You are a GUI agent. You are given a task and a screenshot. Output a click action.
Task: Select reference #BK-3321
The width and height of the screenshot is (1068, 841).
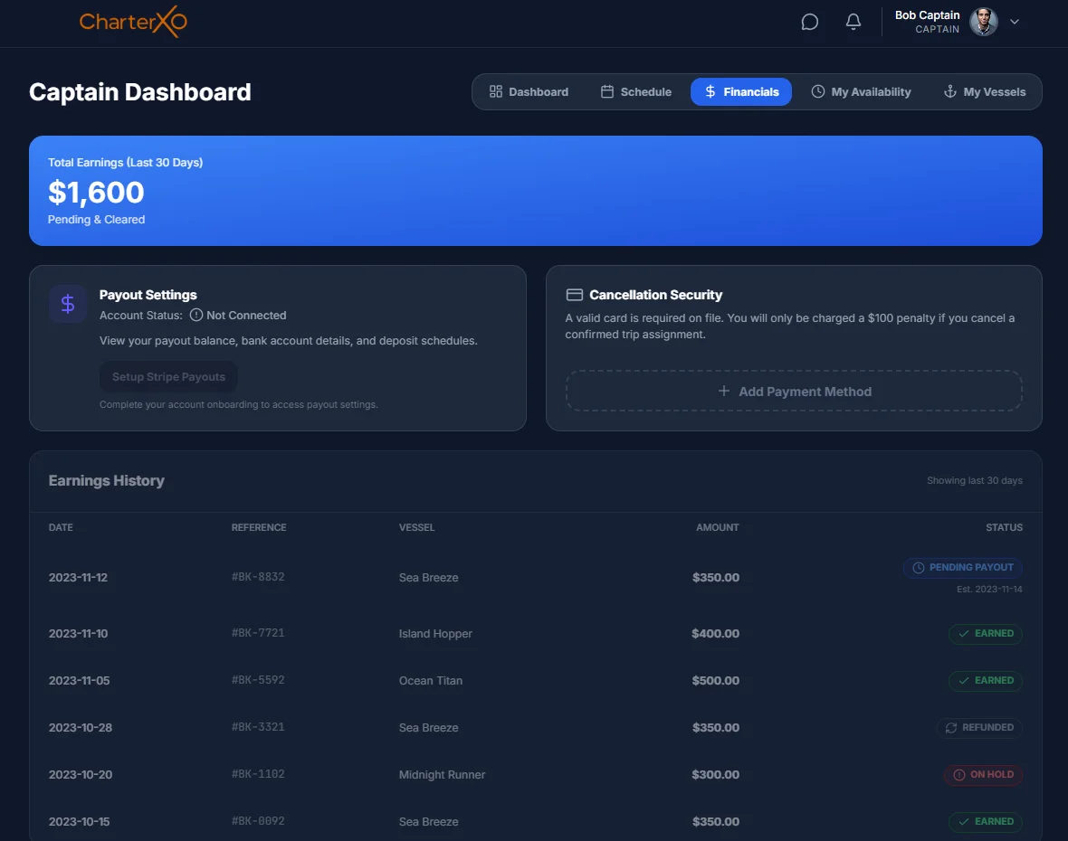[x=258, y=727]
